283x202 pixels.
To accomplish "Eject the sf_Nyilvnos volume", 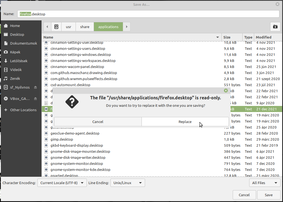I will 35,87.
